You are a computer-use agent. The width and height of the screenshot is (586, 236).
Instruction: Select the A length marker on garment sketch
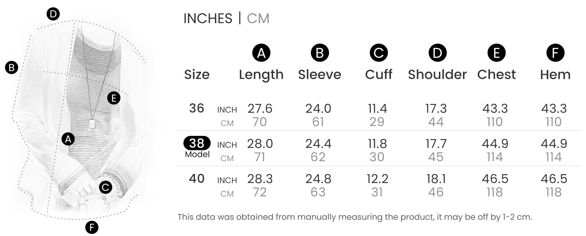[x=68, y=139]
